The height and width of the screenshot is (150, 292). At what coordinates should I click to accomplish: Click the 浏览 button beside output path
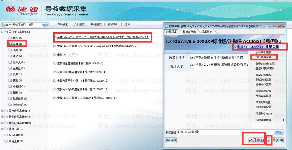click(279, 132)
